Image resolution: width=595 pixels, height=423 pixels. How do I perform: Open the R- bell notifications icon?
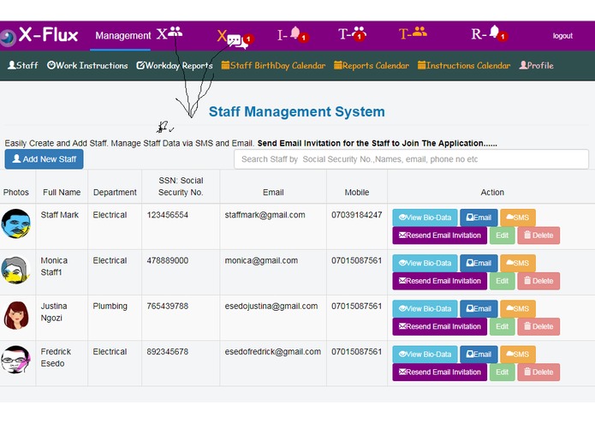489,33
